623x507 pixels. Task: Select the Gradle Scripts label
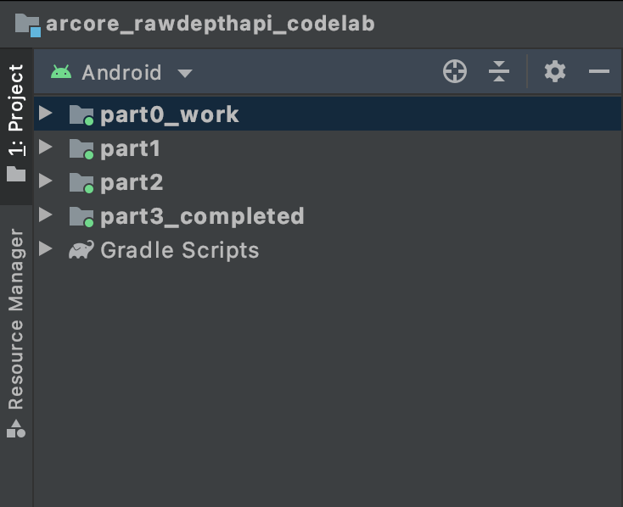click(179, 250)
